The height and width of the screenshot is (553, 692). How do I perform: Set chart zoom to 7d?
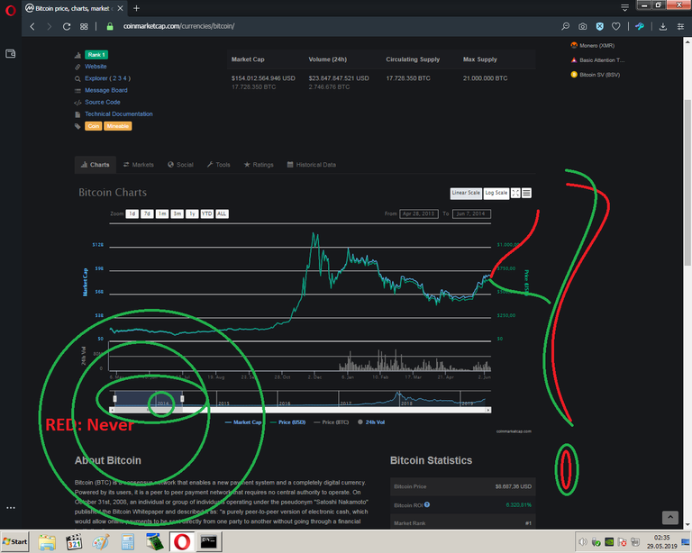point(147,213)
